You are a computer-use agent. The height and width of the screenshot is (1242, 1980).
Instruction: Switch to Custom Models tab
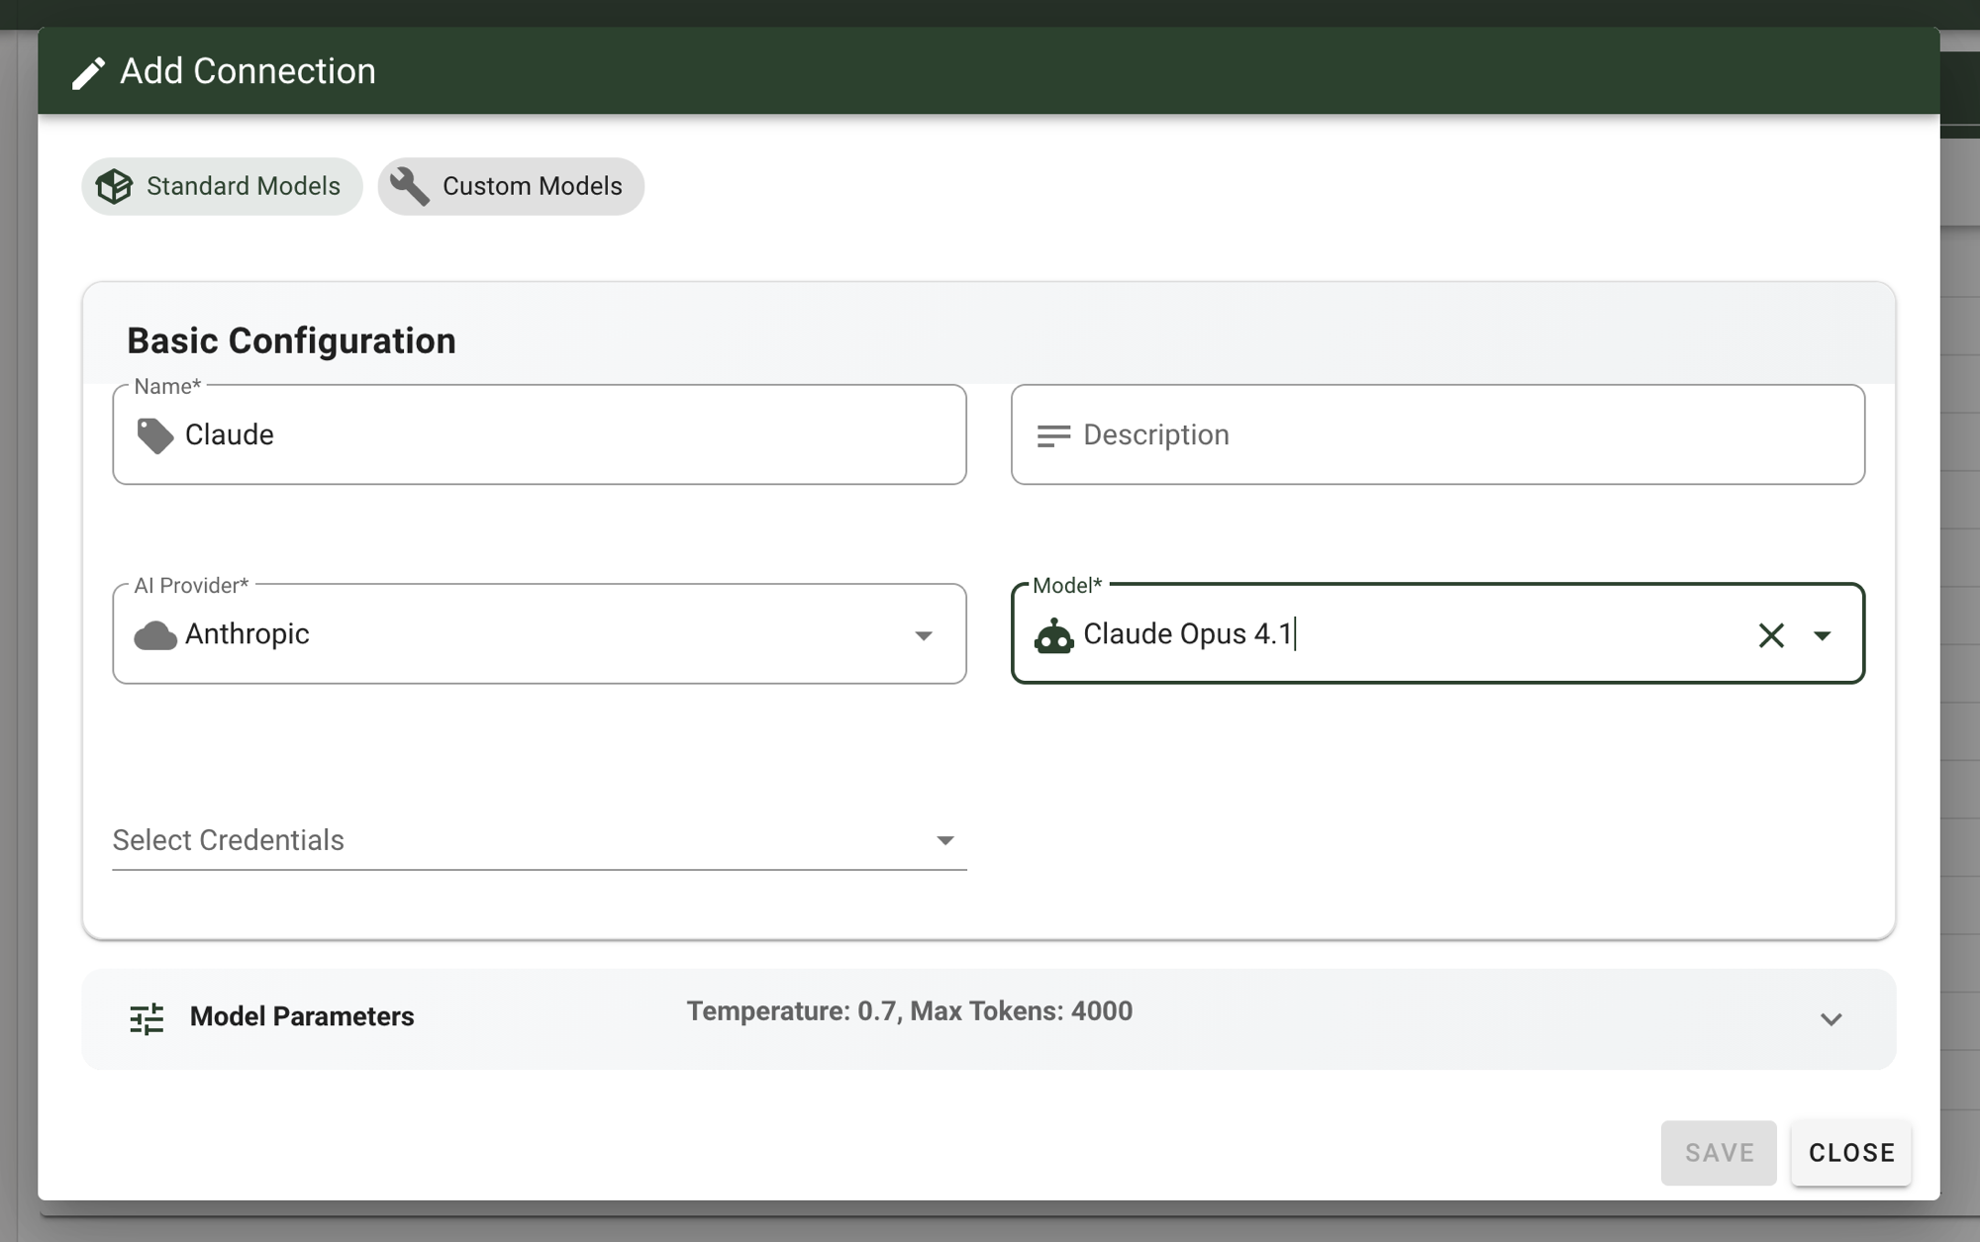511,186
